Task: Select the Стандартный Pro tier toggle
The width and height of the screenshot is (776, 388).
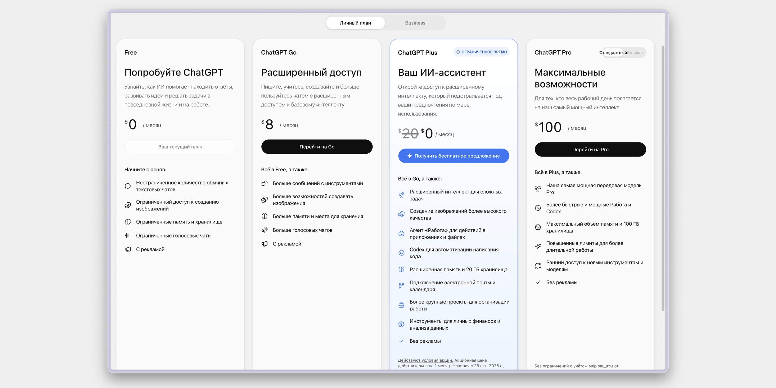Action: tap(613, 52)
